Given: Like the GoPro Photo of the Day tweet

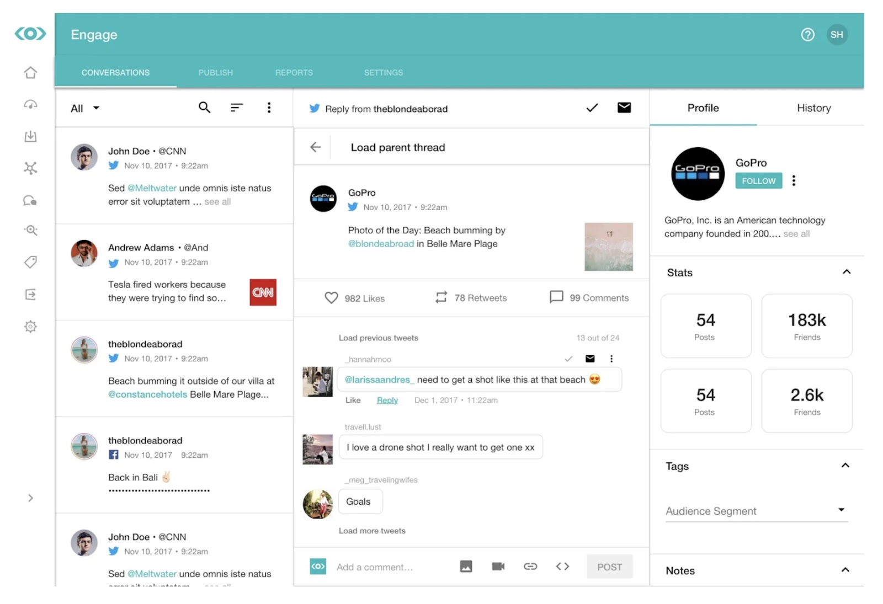Looking at the screenshot, I should [x=331, y=298].
